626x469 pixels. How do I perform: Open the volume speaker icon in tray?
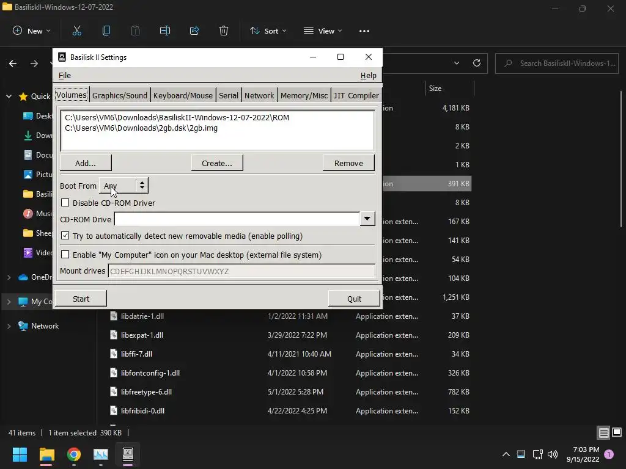pyautogui.click(x=553, y=454)
